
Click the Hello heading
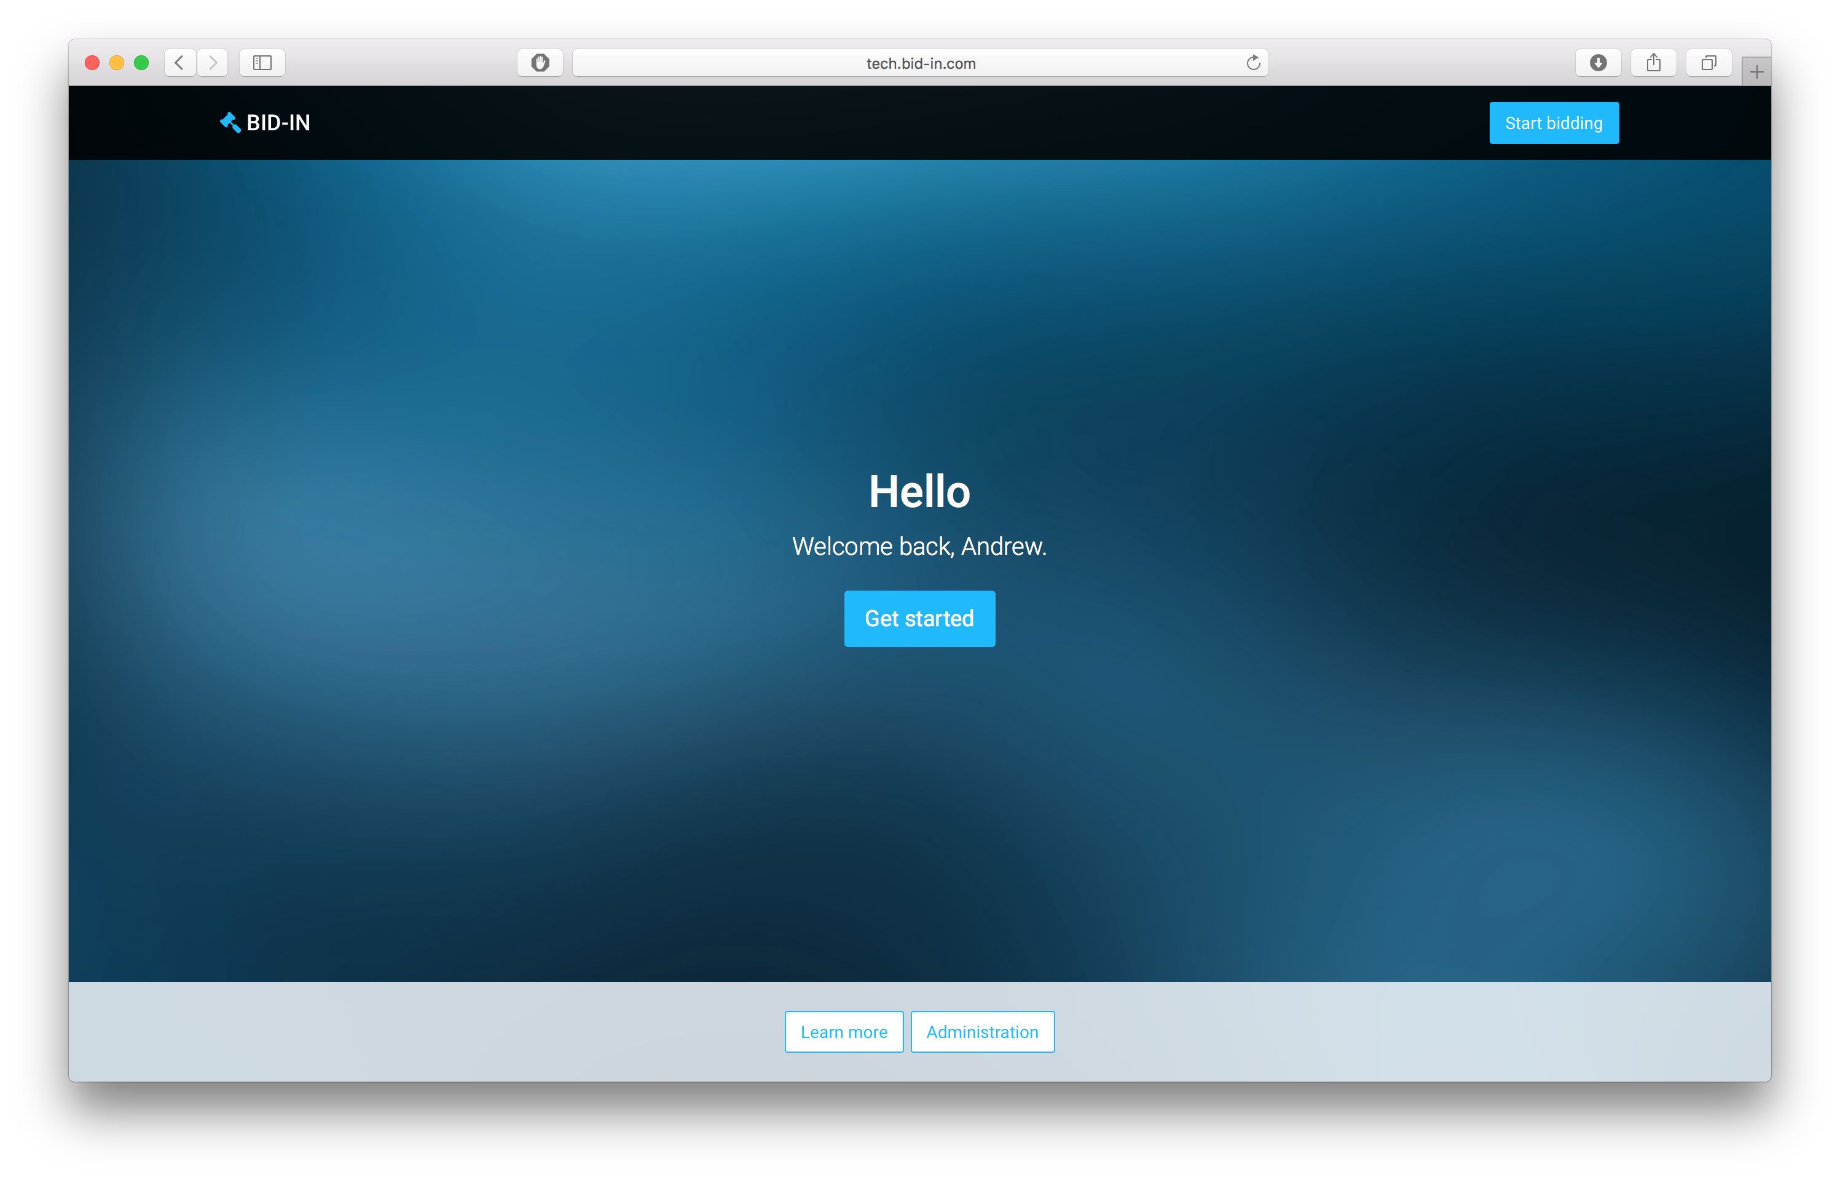(919, 492)
